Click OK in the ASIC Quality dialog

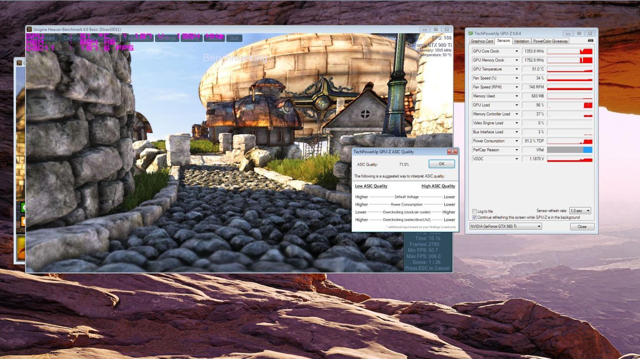pyautogui.click(x=442, y=164)
